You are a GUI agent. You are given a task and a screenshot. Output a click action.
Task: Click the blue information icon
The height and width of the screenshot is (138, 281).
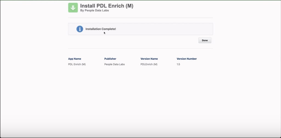[x=80, y=29]
